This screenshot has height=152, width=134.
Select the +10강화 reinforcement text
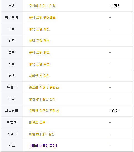[x=114, y=6]
